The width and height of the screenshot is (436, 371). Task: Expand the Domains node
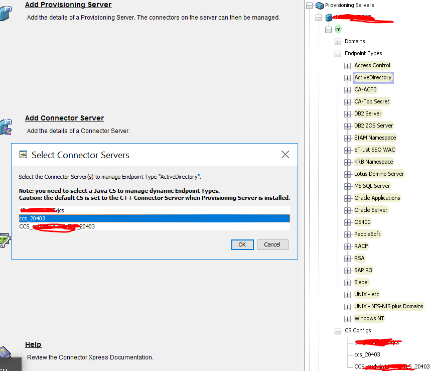pos(338,41)
